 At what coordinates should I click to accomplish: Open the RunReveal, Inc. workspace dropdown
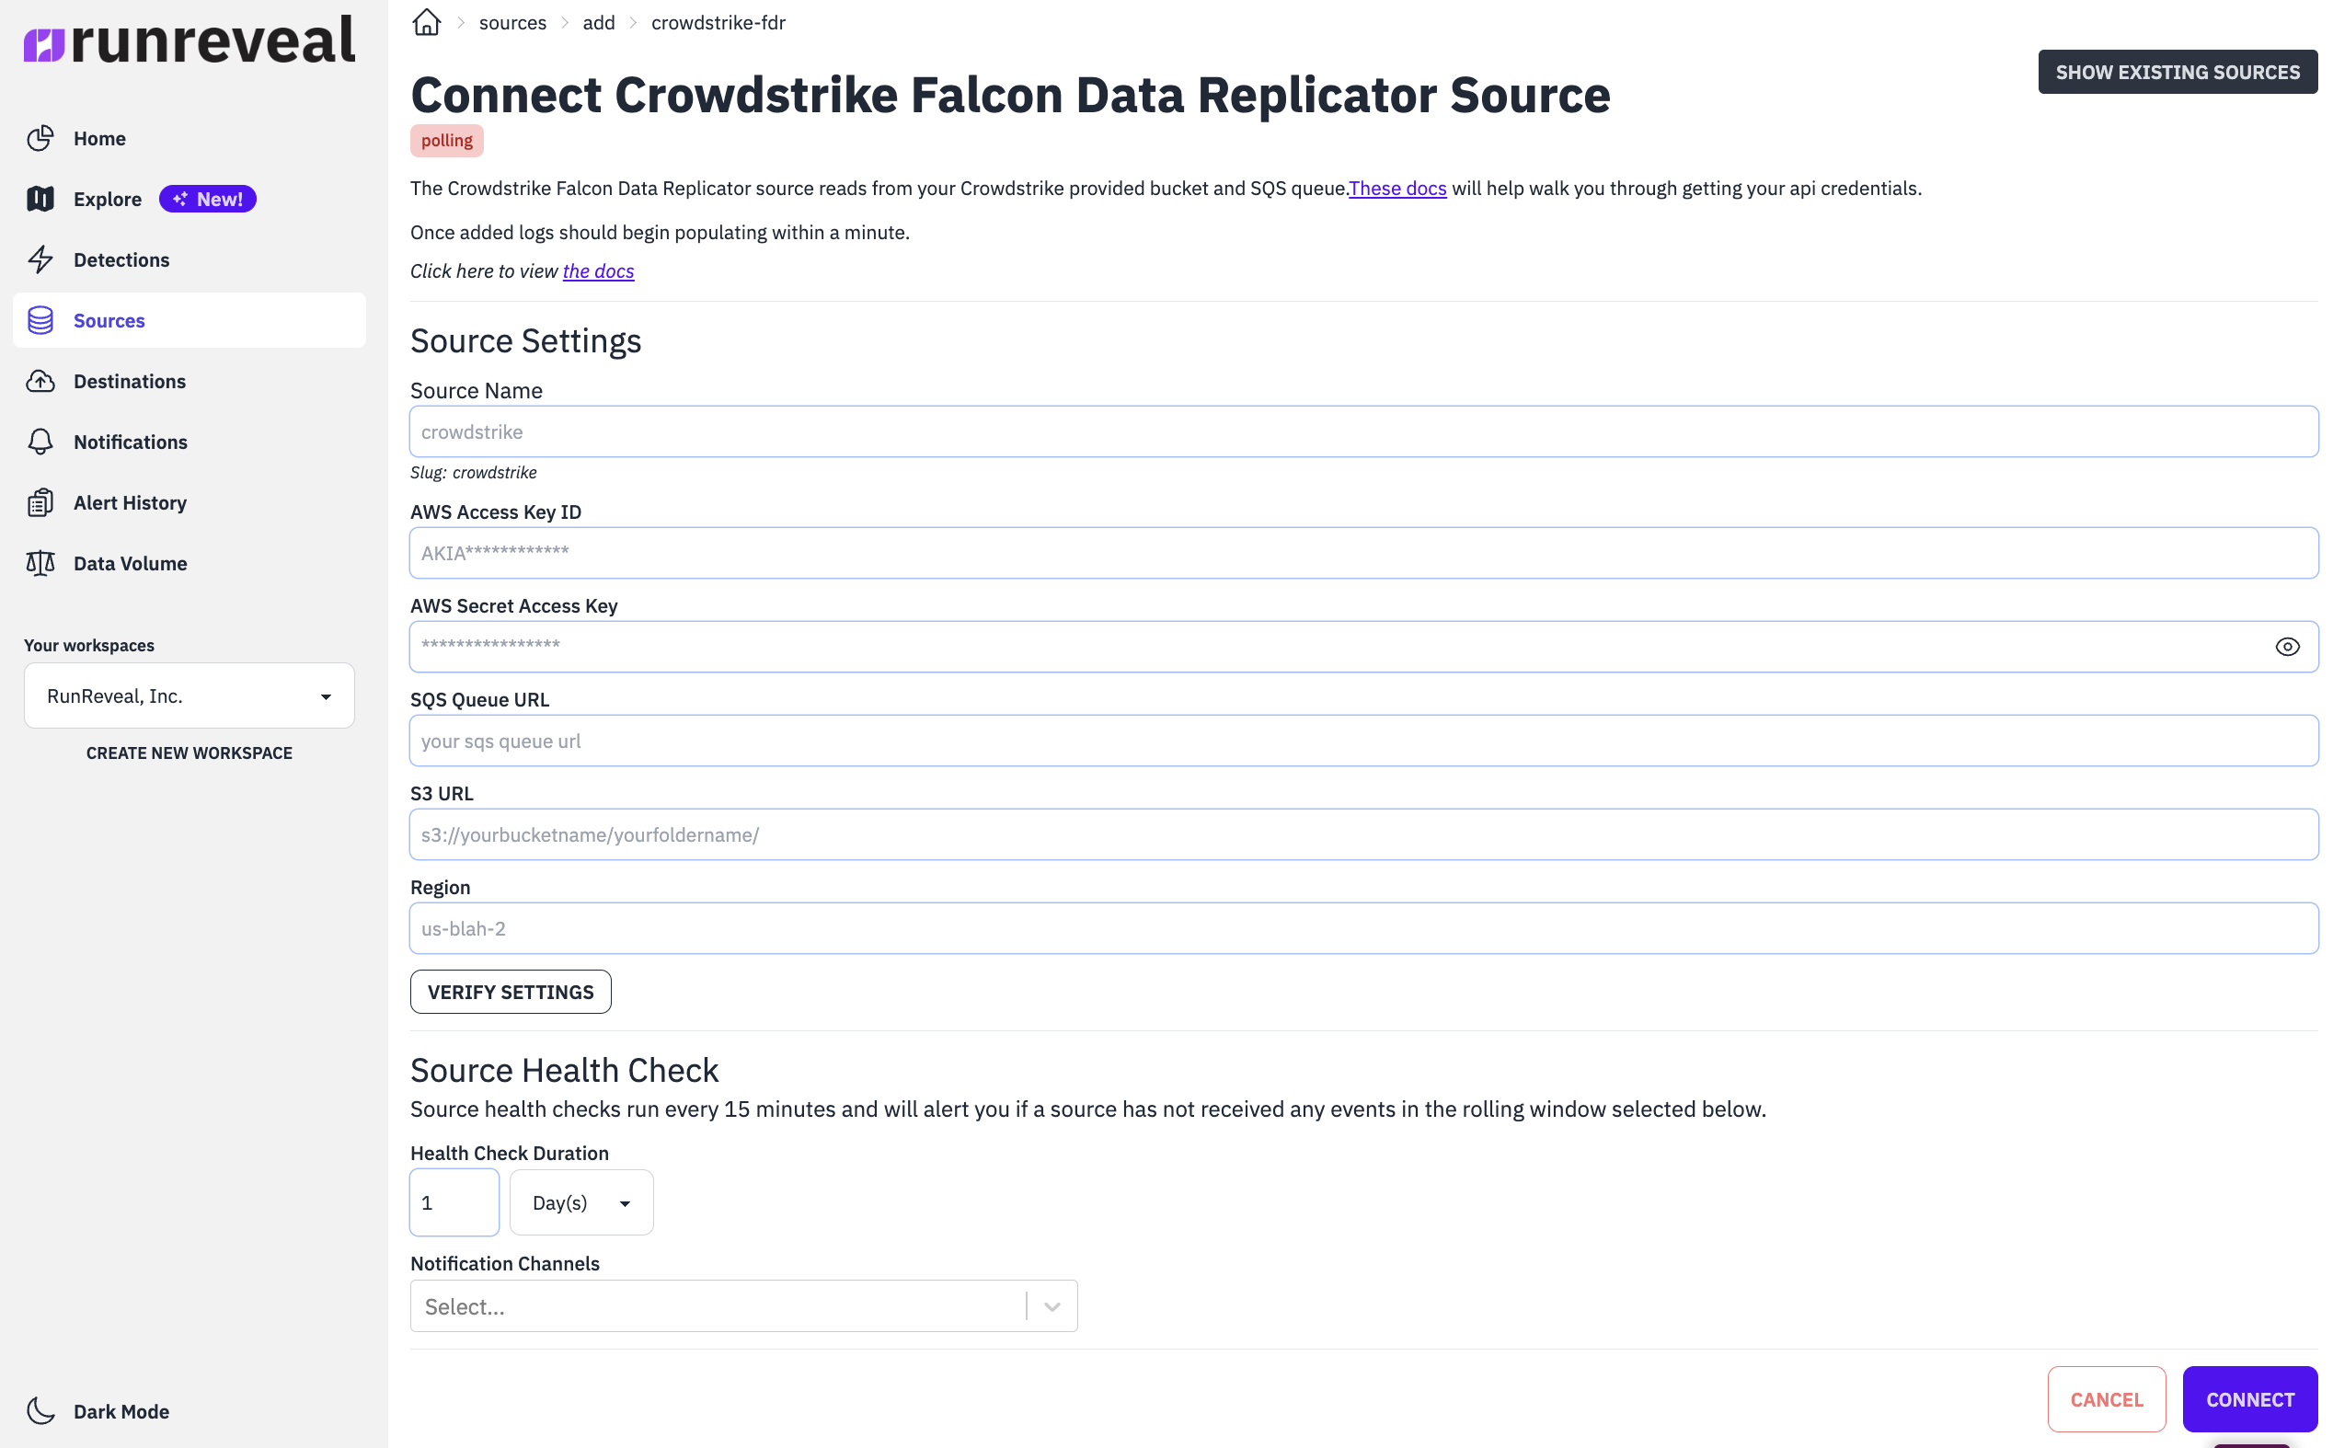(x=189, y=696)
